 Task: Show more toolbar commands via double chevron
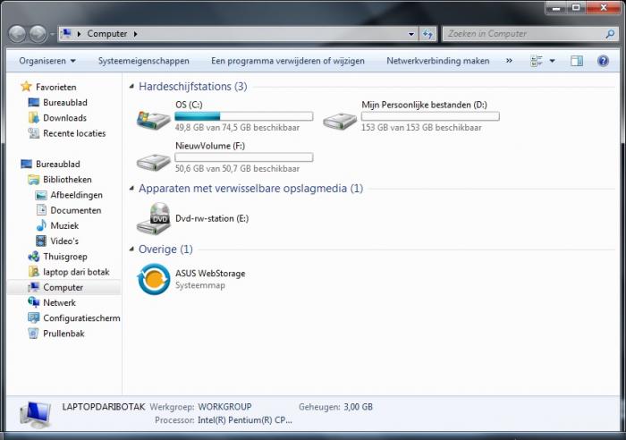(509, 61)
